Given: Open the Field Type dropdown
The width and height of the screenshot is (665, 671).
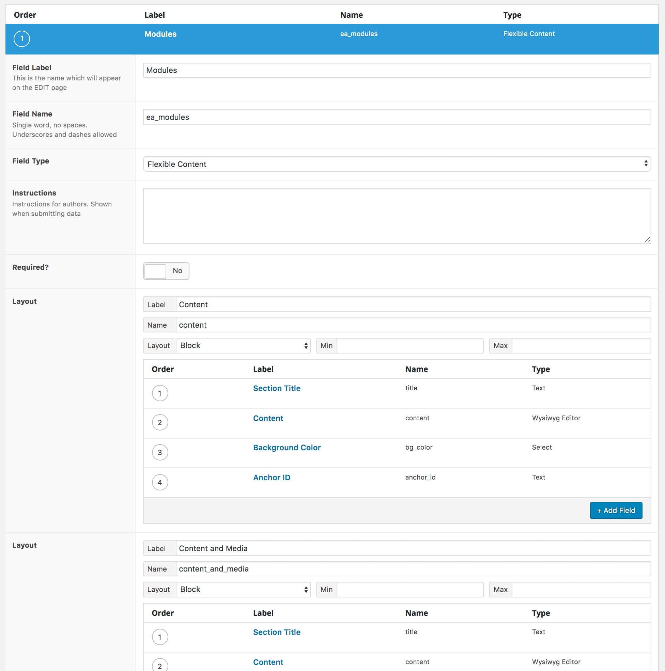Looking at the screenshot, I should 397,164.
